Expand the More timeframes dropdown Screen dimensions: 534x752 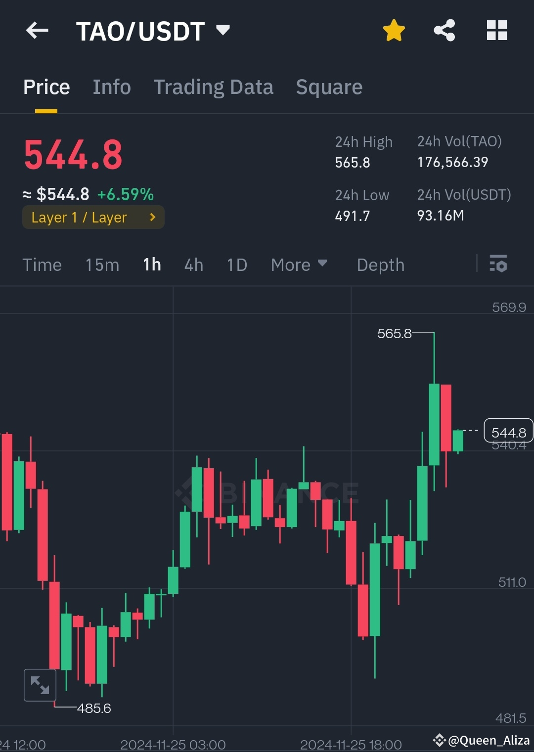pos(299,265)
